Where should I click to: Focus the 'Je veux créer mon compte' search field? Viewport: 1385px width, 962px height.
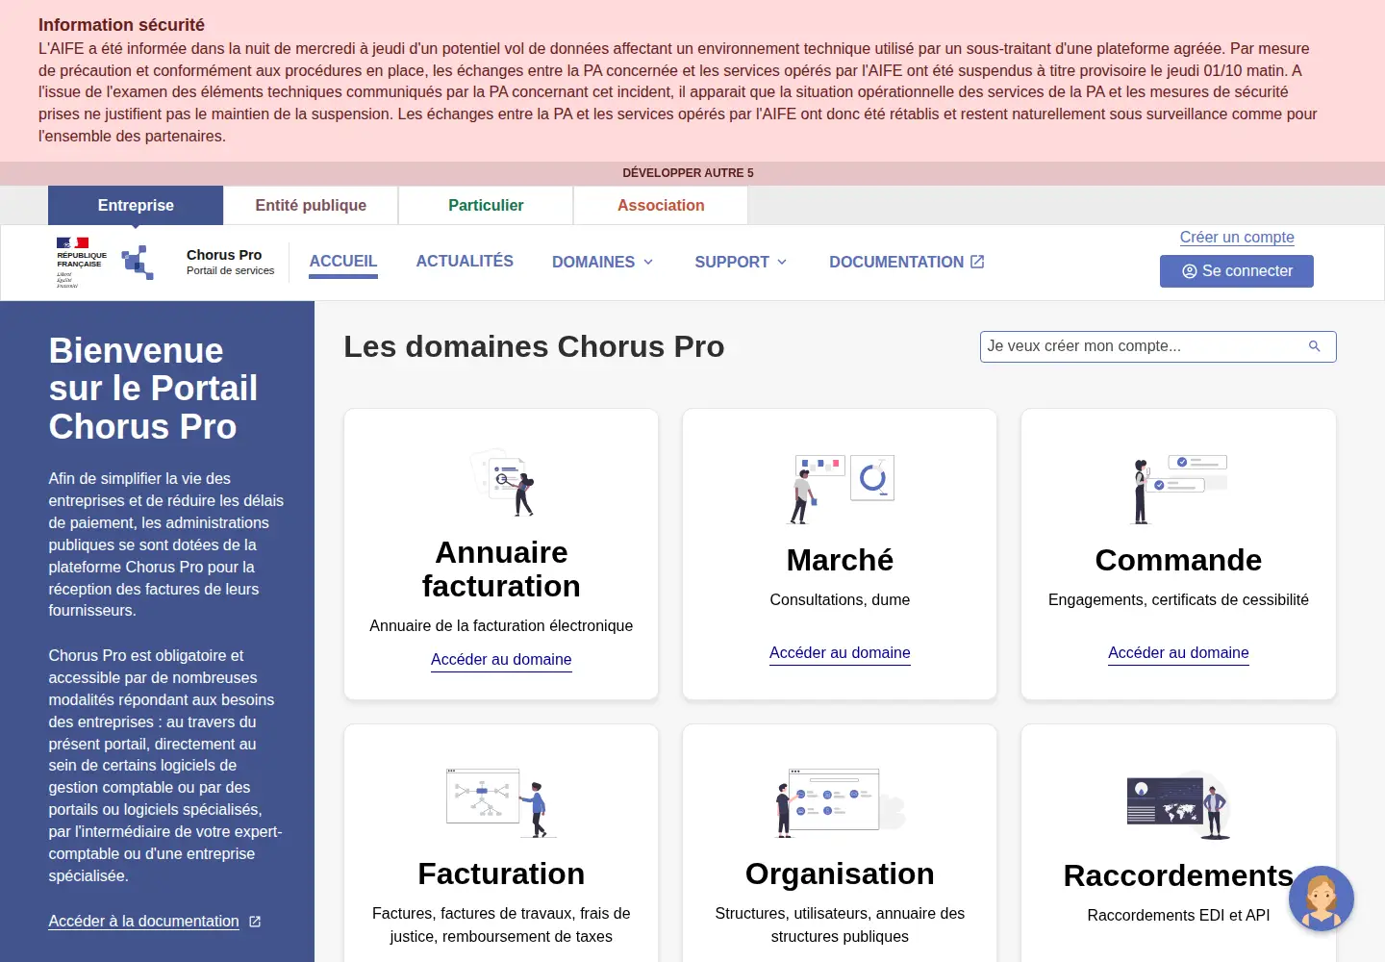click(x=1158, y=346)
